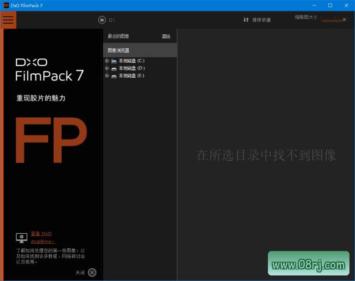Select the 图像浏览器 header

click(140, 51)
